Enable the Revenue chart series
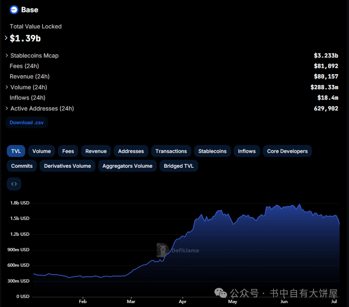The height and width of the screenshot is (307, 349). point(96,151)
